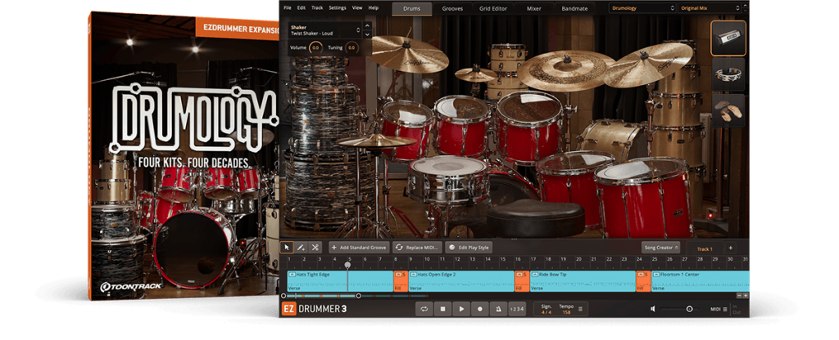Click the EZ Drummer 3 logo
Screen dimensions: 839x340
(x=314, y=308)
